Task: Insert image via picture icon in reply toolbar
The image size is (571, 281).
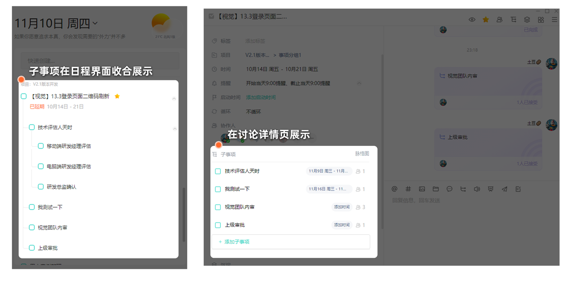Action: (422, 189)
